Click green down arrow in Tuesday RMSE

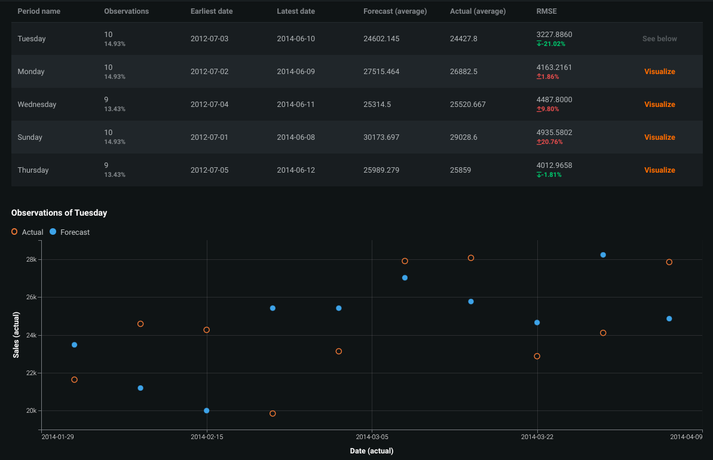(539, 44)
